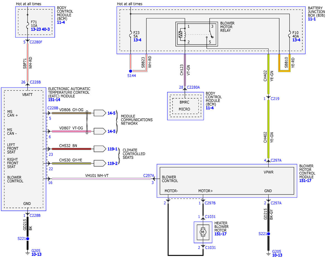Open the 151-17 link under Heater Blower Motor
Screen dimensions: 334x258
point(220,234)
